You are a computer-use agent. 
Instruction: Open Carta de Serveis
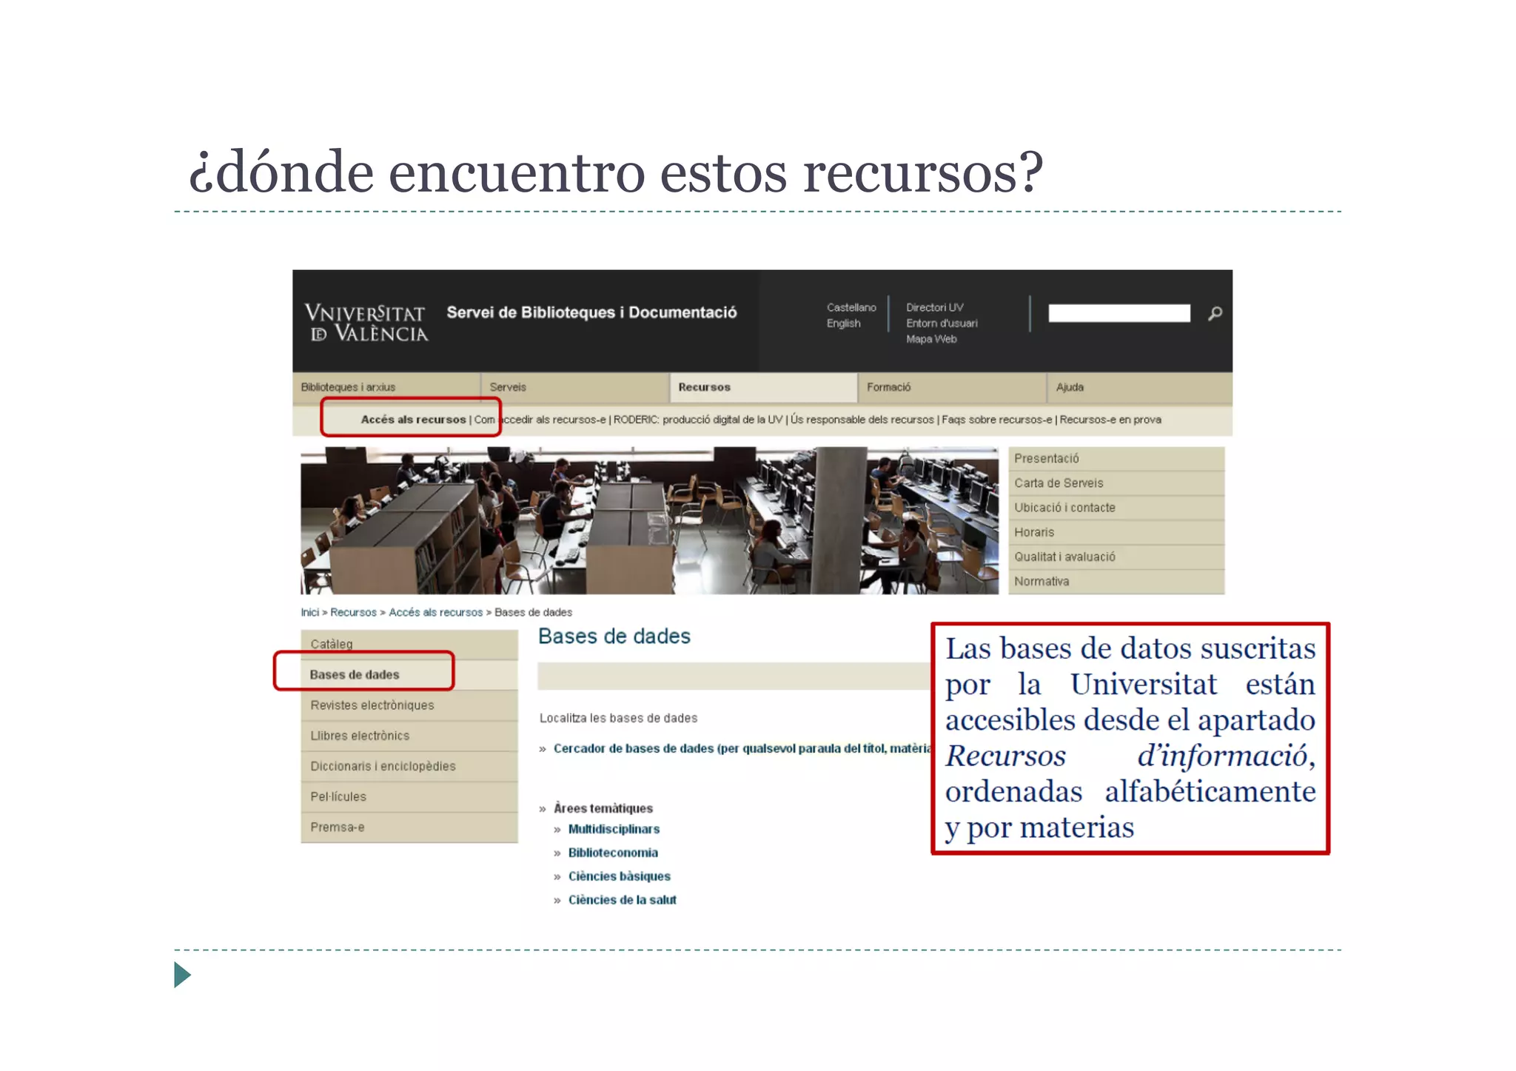[x=1116, y=483]
